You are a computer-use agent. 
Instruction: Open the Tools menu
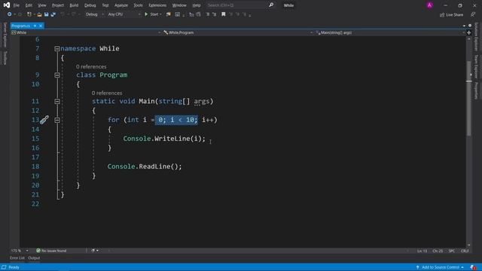(x=138, y=5)
